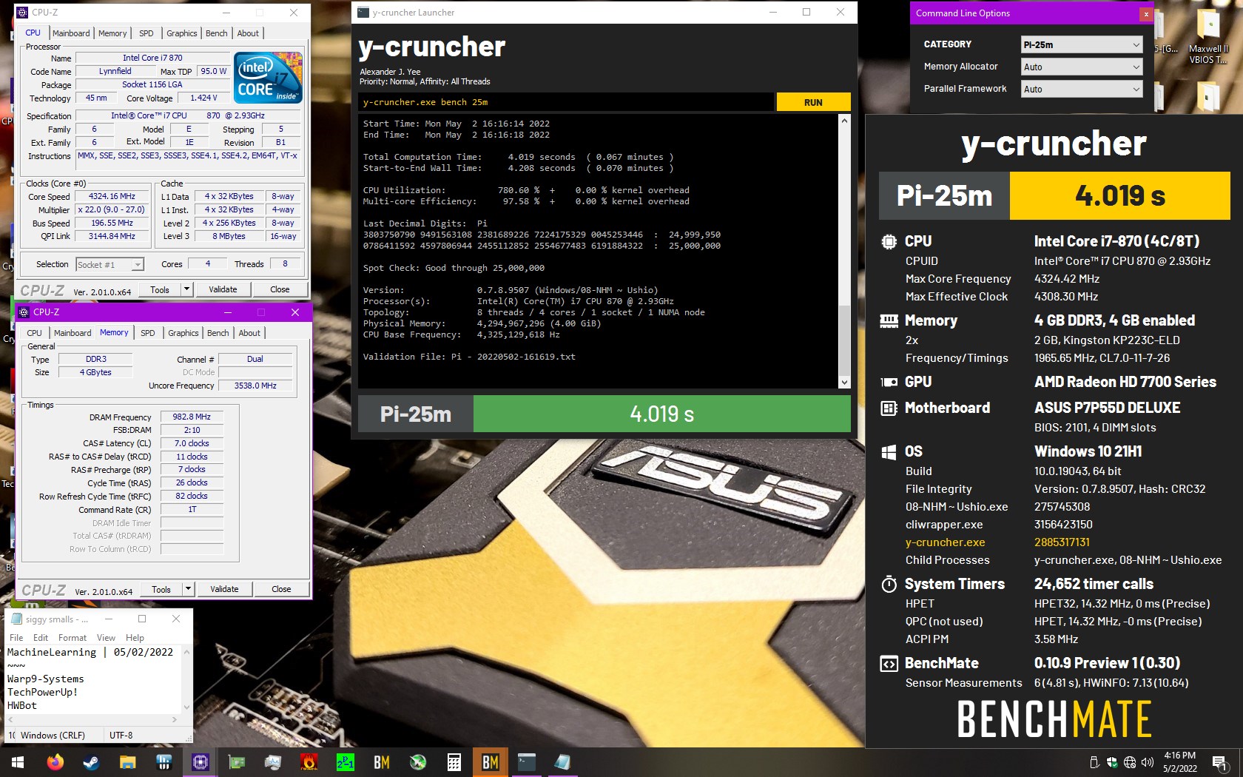Viewport: 1243px width, 777px height.
Task: Click the y-cruncher command line input field
Action: [x=567, y=102]
